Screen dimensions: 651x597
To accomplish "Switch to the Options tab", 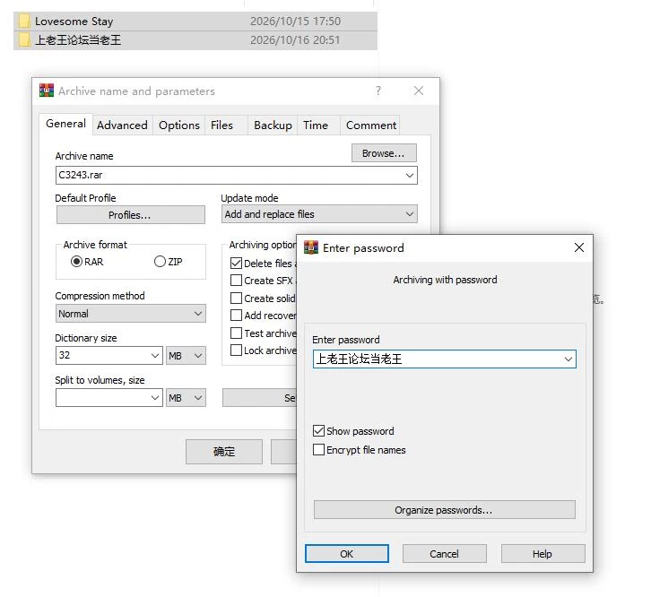I will pyautogui.click(x=179, y=125).
